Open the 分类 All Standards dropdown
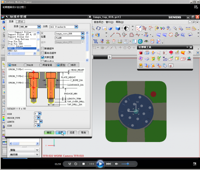200x170 pixels. (76, 27)
